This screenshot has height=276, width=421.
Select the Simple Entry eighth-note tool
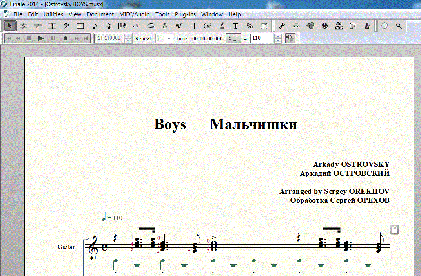94,26
